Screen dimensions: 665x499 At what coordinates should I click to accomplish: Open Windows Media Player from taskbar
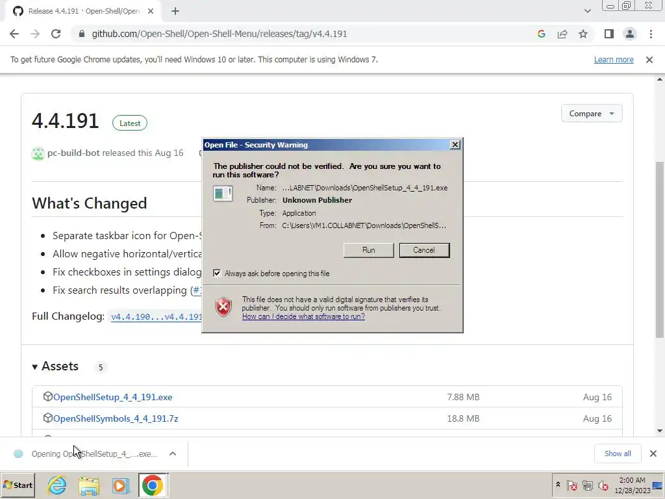point(120,485)
